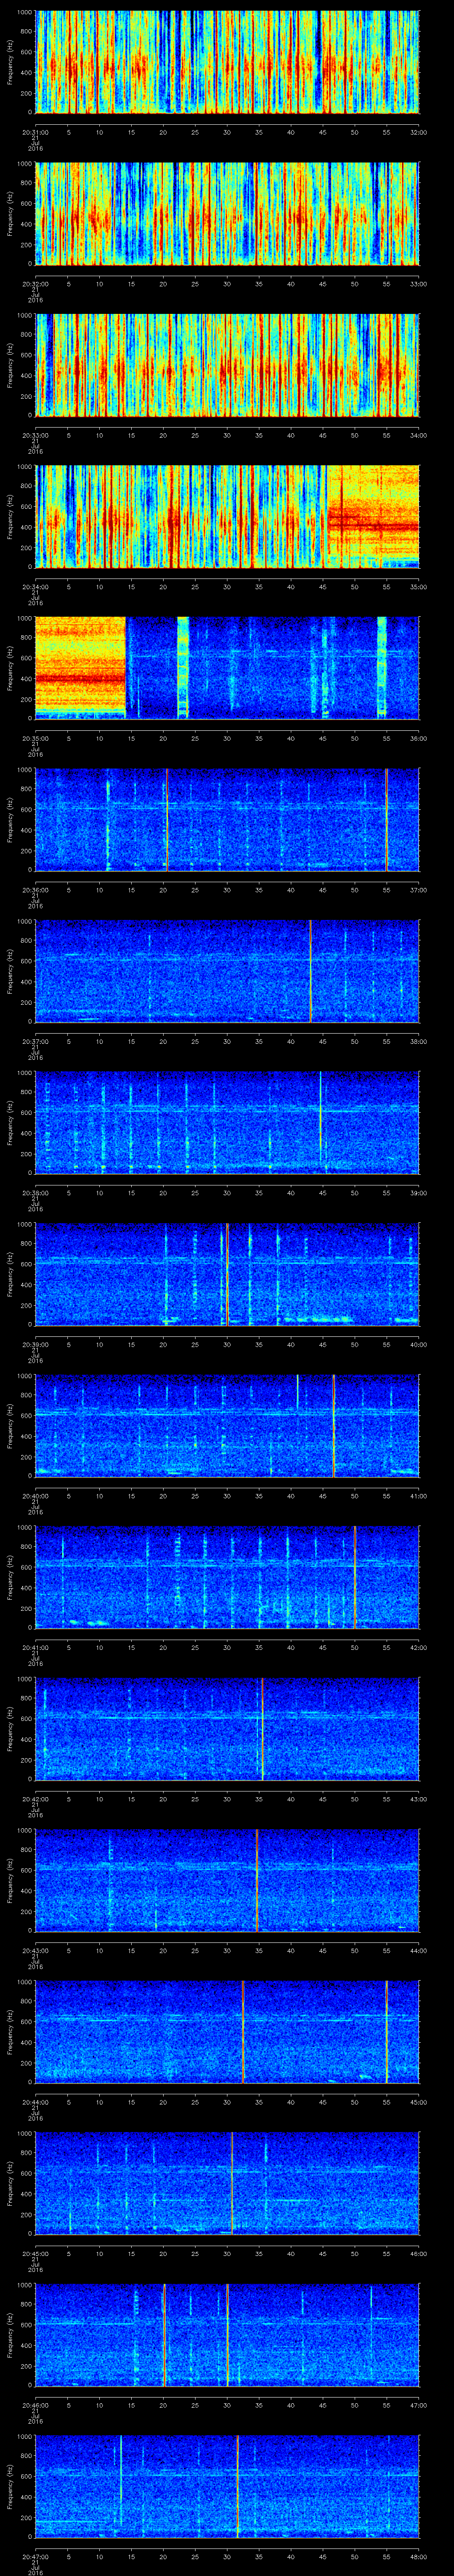The image size is (454, 2576).
Task: Click the spectrogram panel starting at 20:36:00
Action: coord(227,820)
